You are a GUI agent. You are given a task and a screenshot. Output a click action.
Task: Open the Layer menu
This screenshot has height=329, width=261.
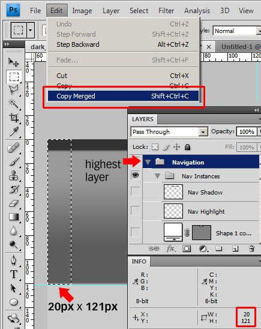111,10
